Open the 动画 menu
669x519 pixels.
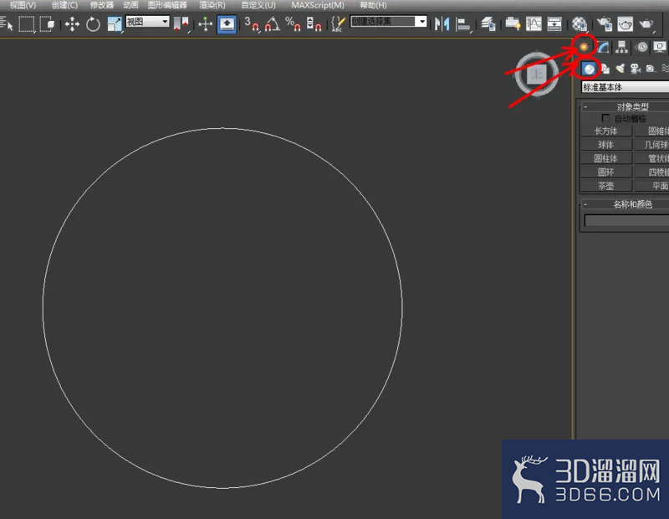point(130,5)
